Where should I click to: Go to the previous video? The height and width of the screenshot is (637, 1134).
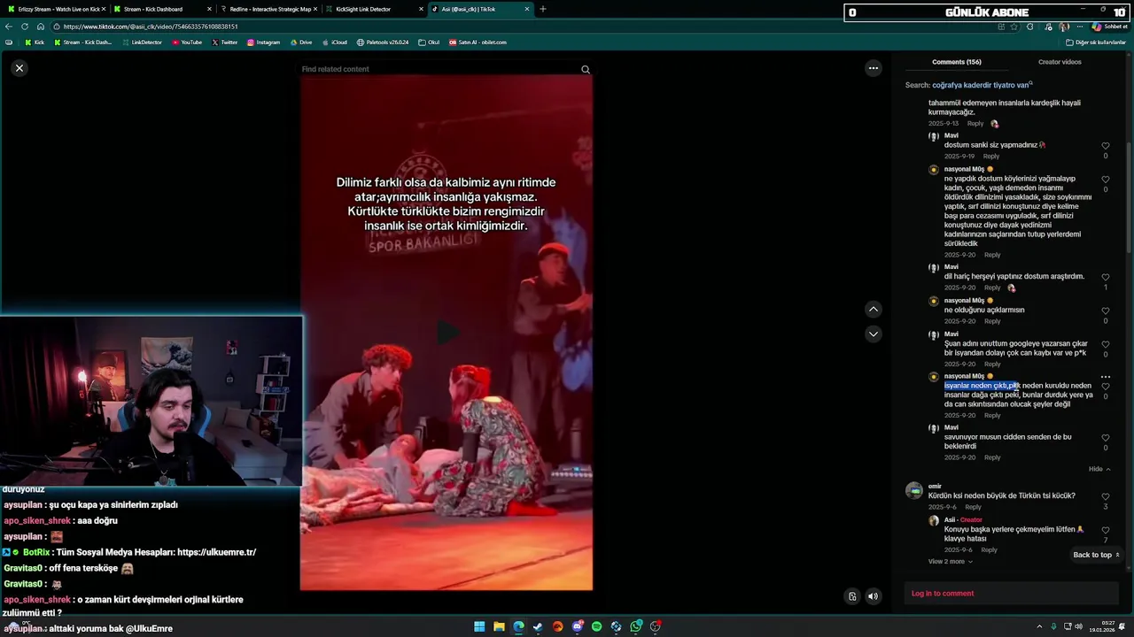tap(874, 310)
